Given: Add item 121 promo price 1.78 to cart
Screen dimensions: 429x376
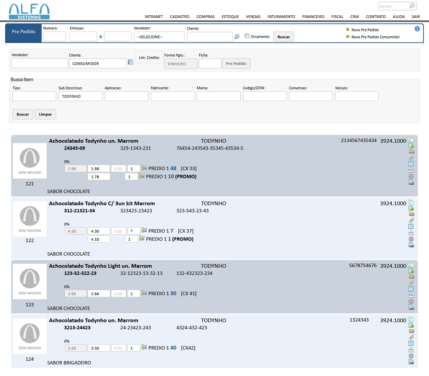Looking at the screenshot, I should [142, 176].
